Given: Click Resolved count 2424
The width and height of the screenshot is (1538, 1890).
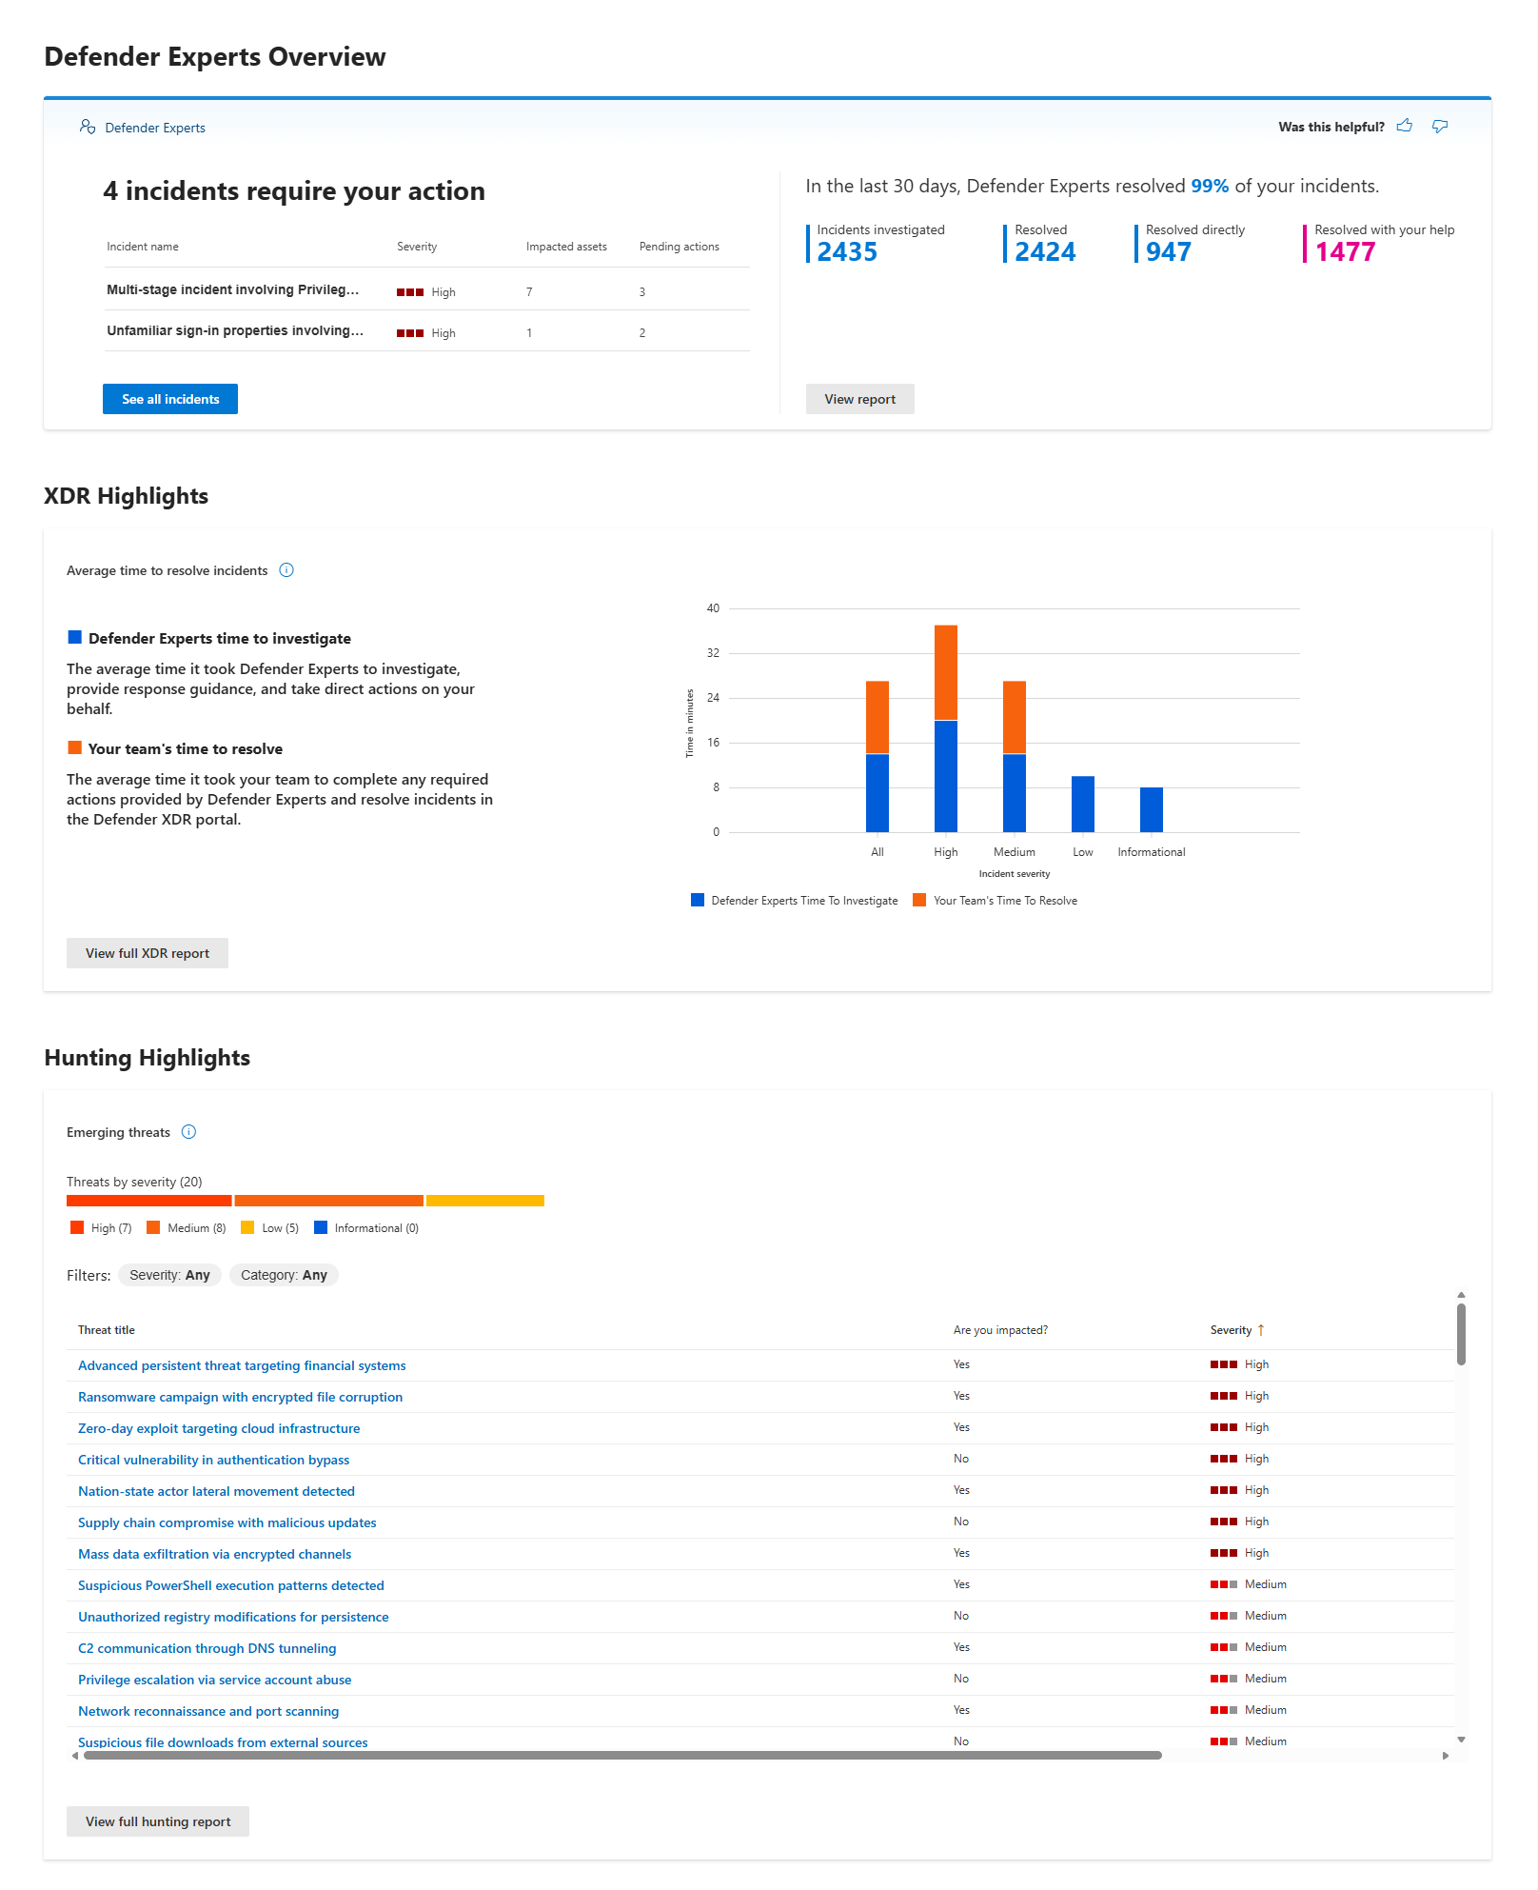Looking at the screenshot, I should [1045, 251].
